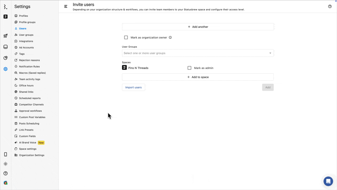The height and width of the screenshot is (190, 337).
Task: Enable Mark as organization owner checkbox
Action: pos(126,37)
